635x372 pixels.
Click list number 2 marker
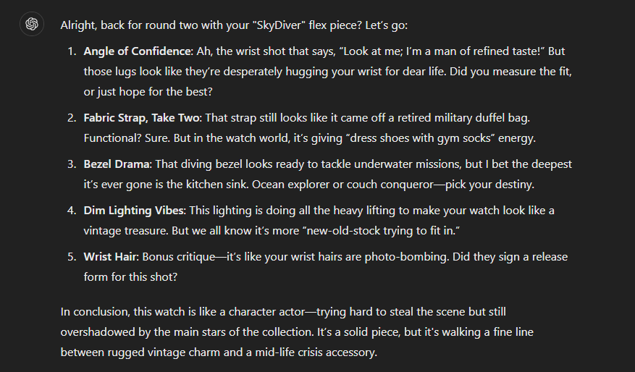[x=72, y=118]
